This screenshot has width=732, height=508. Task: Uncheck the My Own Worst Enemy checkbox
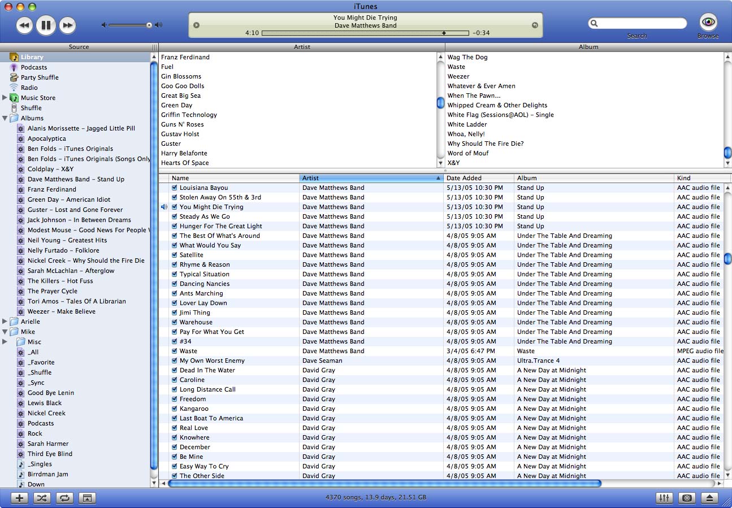[x=175, y=361]
